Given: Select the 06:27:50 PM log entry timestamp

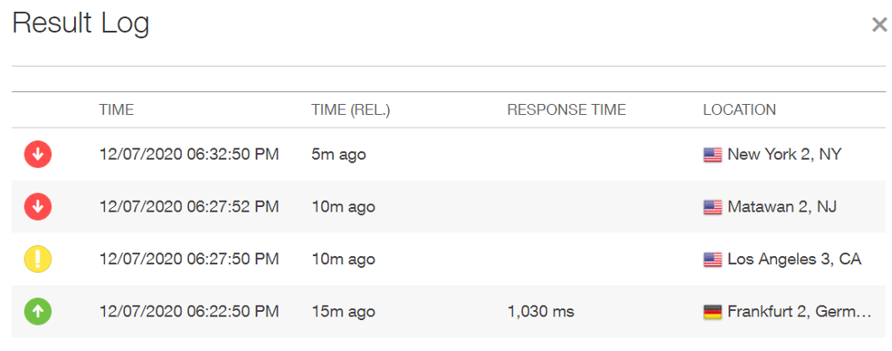Looking at the screenshot, I should tap(189, 259).
